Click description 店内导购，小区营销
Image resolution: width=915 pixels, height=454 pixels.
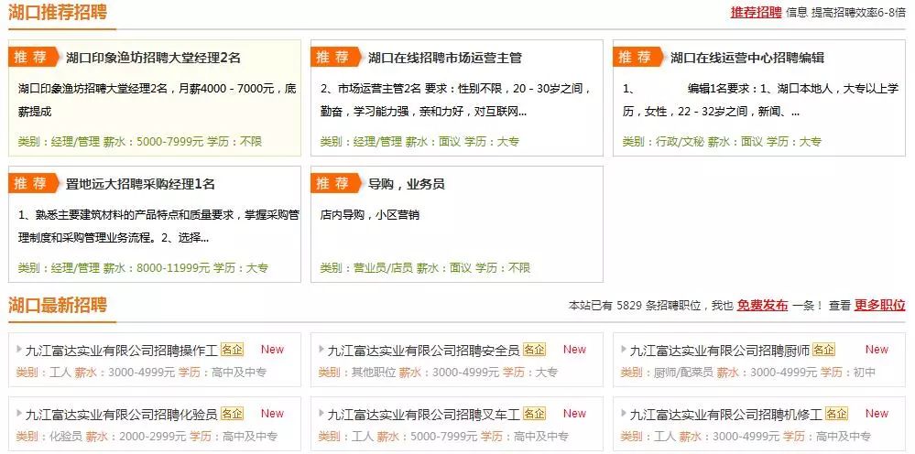point(369,215)
